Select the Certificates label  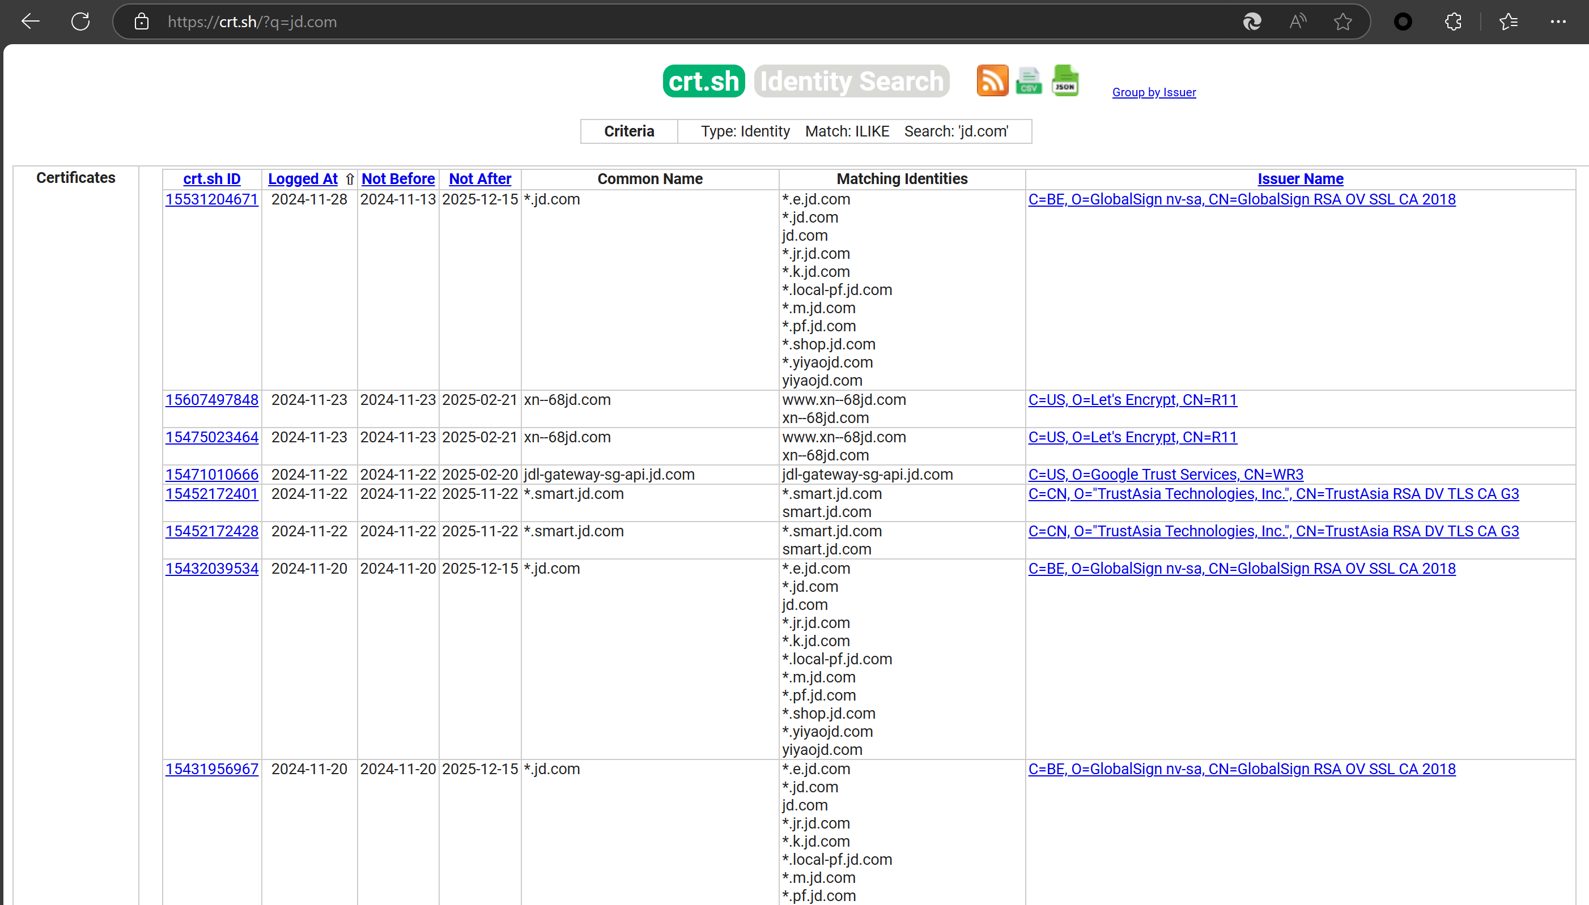pyautogui.click(x=75, y=178)
